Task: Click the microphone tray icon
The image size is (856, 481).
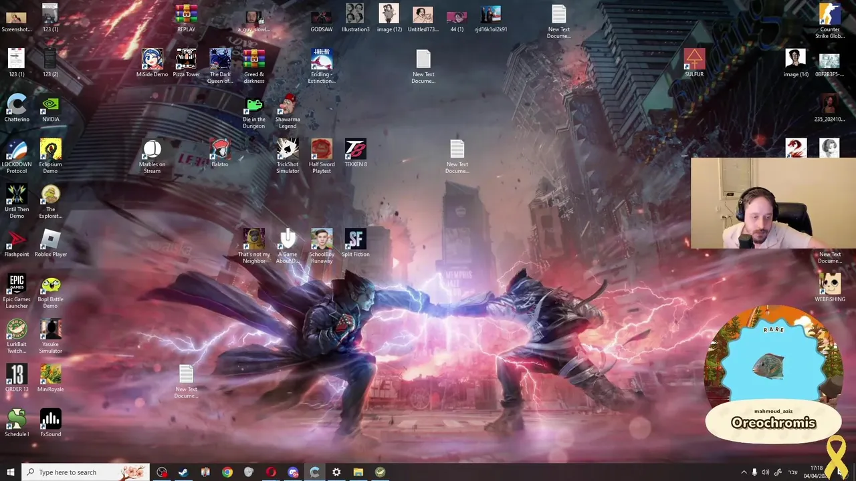Action: pyautogui.click(x=754, y=472)
